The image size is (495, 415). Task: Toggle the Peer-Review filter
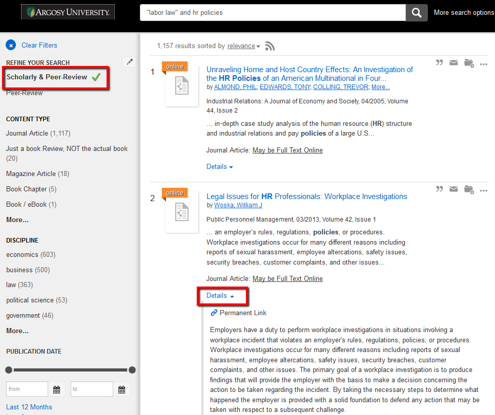(24, 93)
